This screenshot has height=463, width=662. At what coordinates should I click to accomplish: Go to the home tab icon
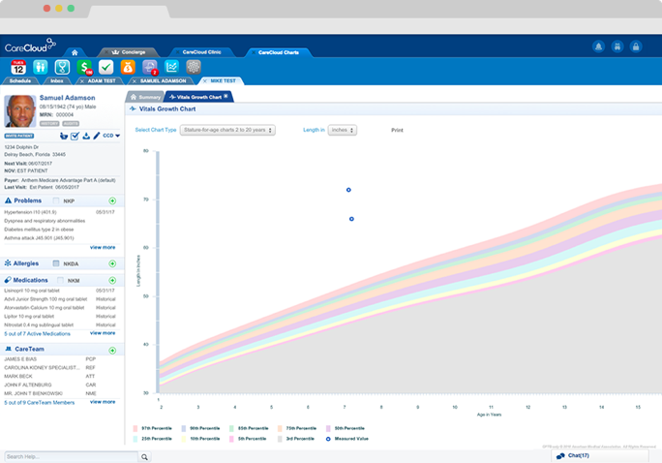point(75,52)
